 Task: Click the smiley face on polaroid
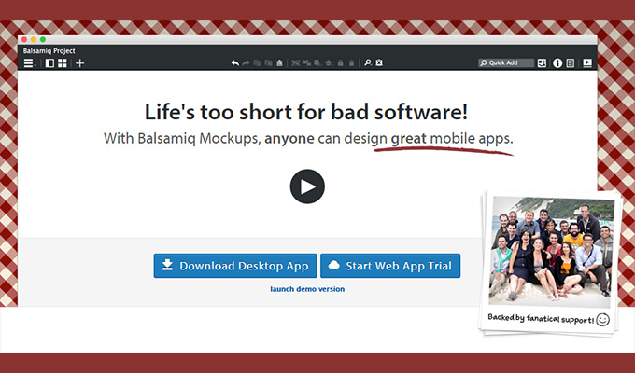pos(602,320)
